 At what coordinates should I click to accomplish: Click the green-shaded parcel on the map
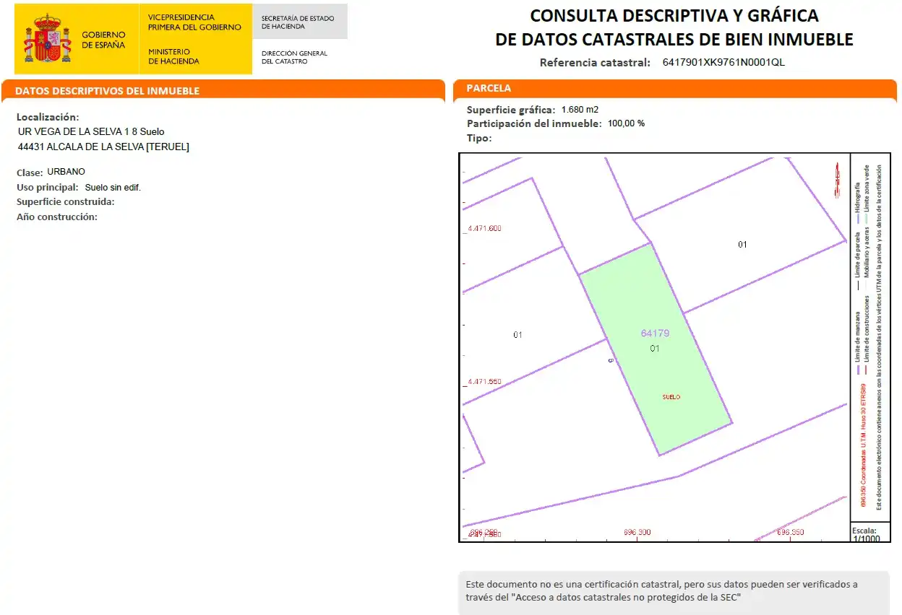[x=655, y=349]
